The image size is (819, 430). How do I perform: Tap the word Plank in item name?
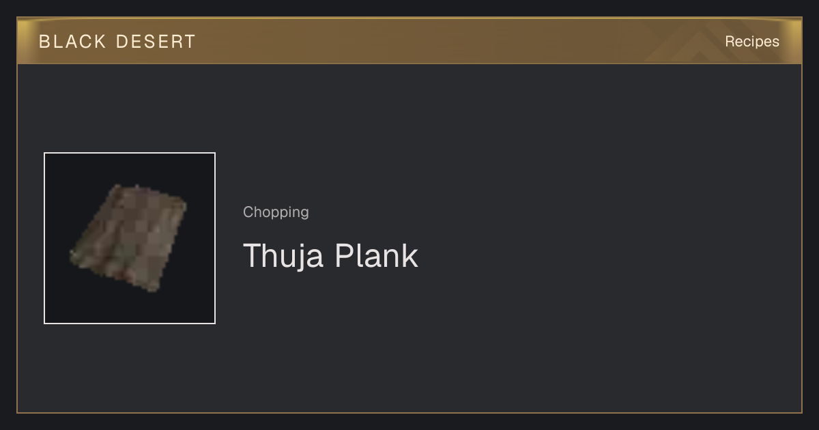pos(376,255)
